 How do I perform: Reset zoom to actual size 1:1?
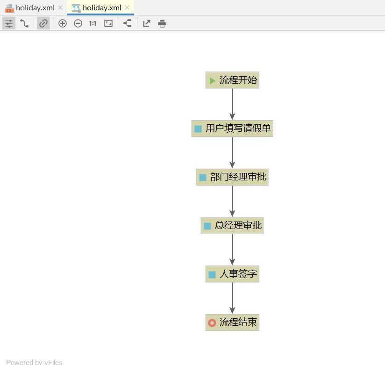point(93,23)
